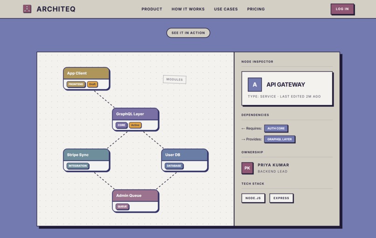This screenshot has height=238, width=376.
Task: Click the Tech Stack section heading
Action: pos(253,183)
